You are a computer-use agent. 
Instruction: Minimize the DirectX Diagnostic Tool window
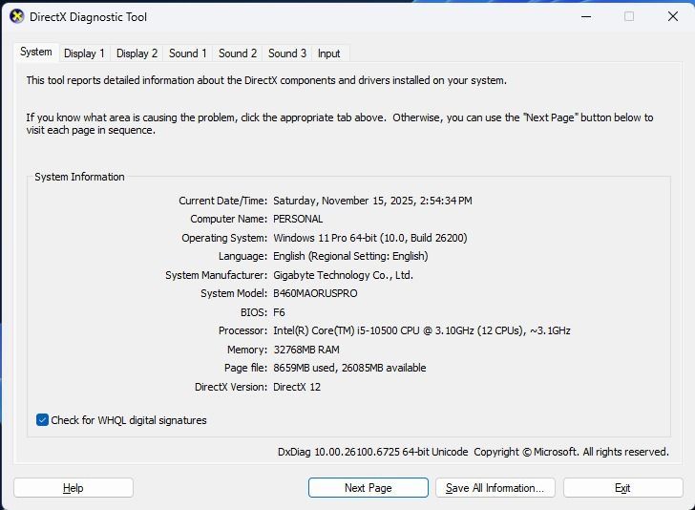[586, 17]
